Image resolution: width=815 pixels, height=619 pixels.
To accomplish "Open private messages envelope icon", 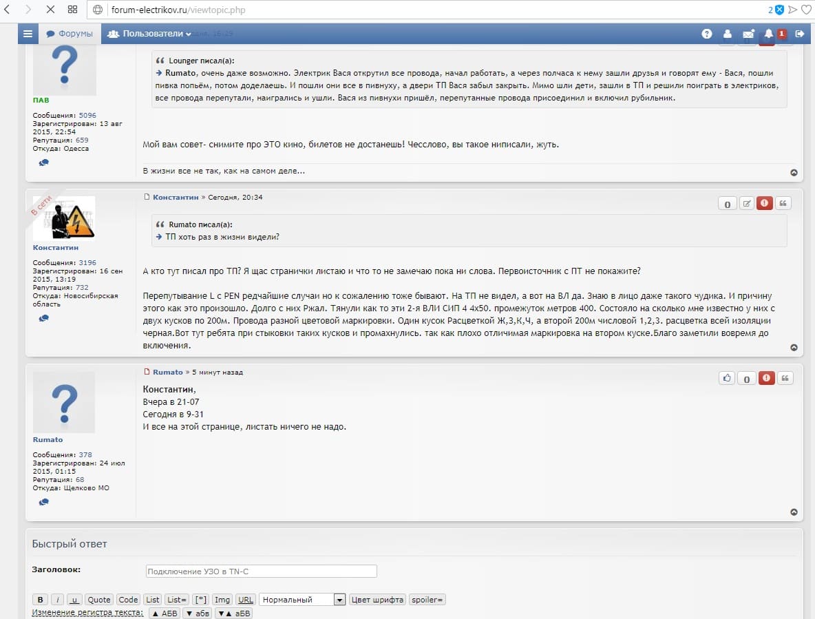I will 748,34.
